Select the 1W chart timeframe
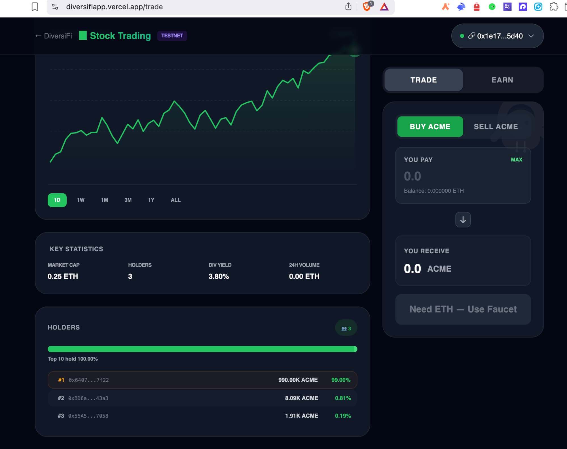This screenshot has height=449, width=567. tap(81, 200)
